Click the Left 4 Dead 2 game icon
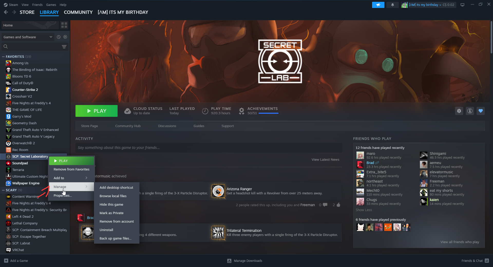The image size is (493, 267). point(8,217)
